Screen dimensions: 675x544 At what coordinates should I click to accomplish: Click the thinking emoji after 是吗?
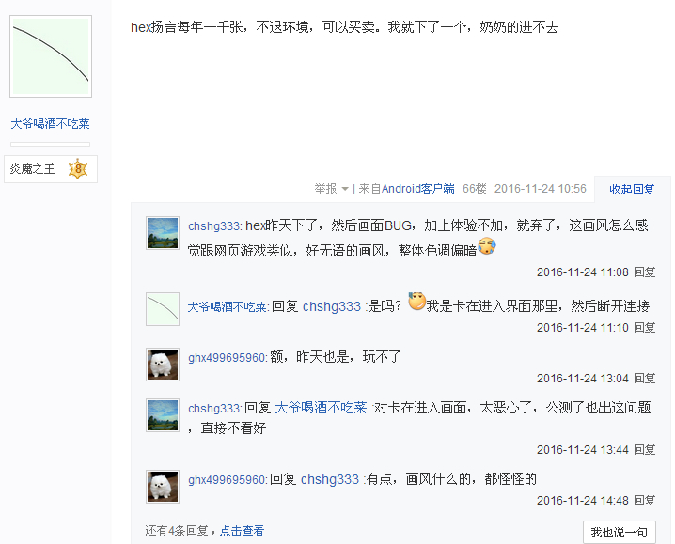click(x=416, y=301)
